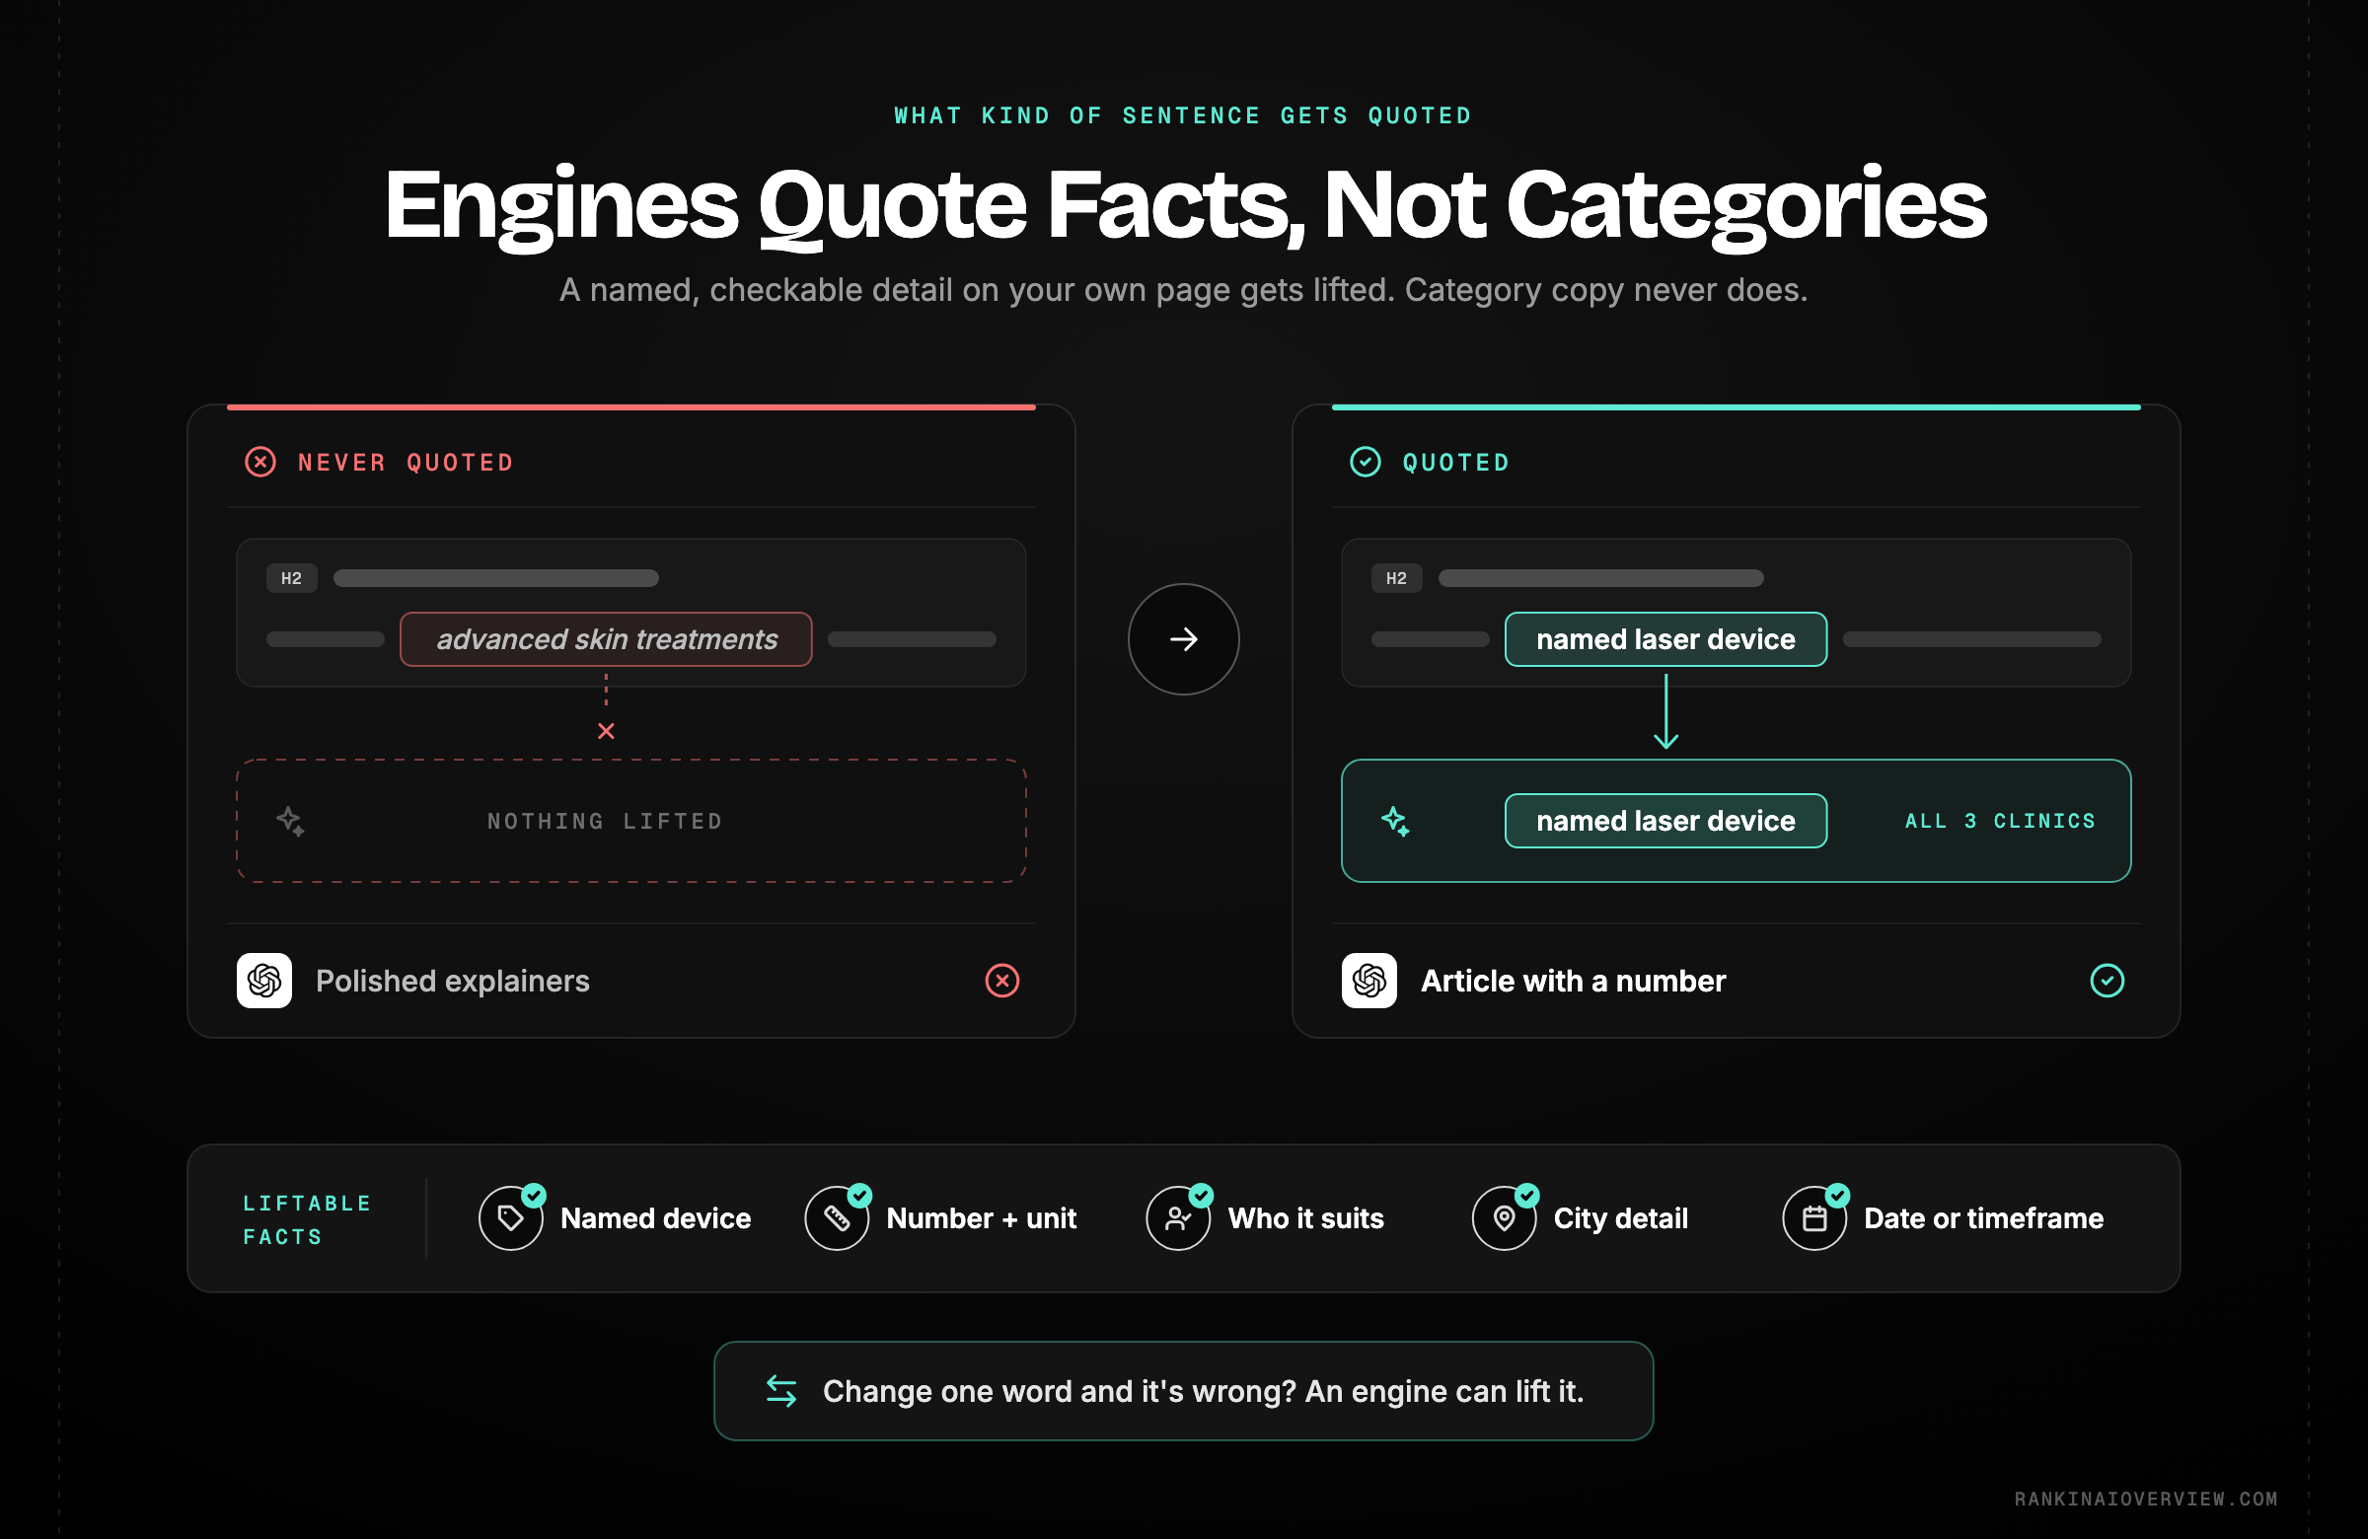2368x1539 pixels.
Task: Click the person icon for Who it suits
Action: pyautogui.click(x=1178, y=1217)
